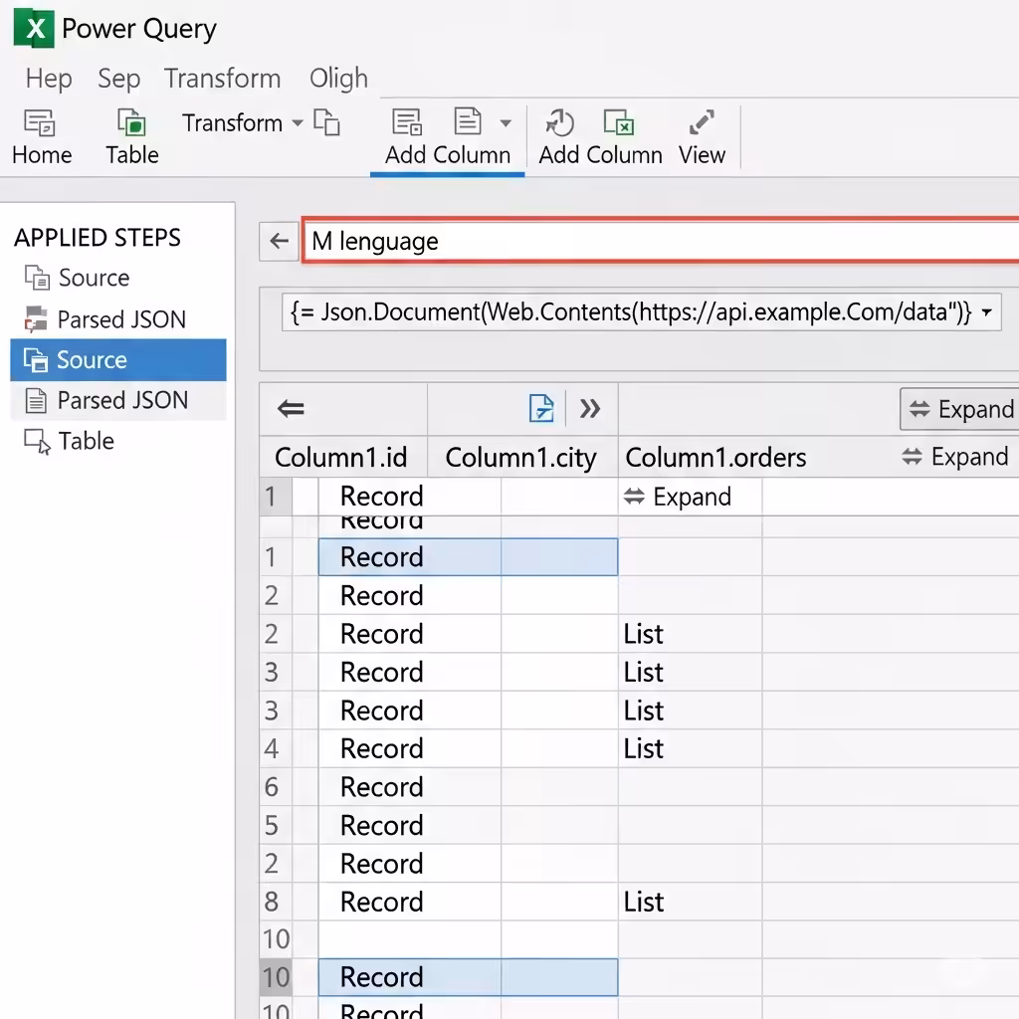Click the Excel sheet Add Column icon
The image size is (1019, 1019).
(618, 122)
